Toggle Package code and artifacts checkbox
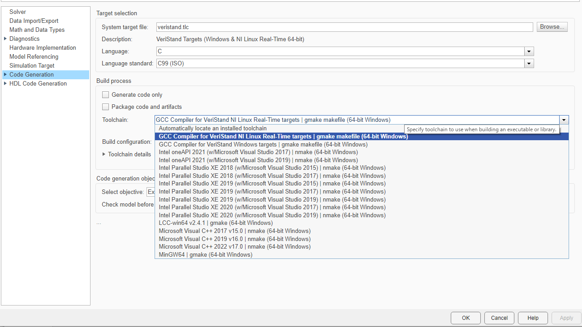This screenshot has height=327, width=582. [x=106, y=107]
